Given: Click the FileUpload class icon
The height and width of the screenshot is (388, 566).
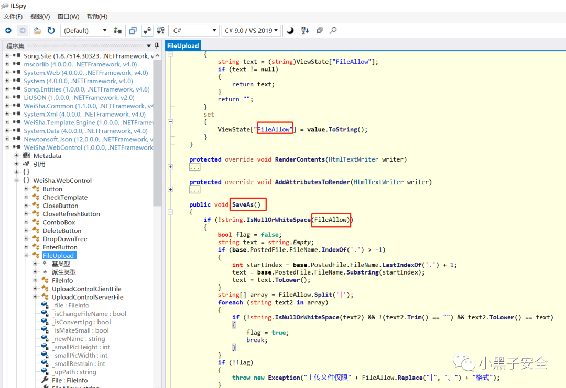Looking at the screenshot, I should (36, 255).
